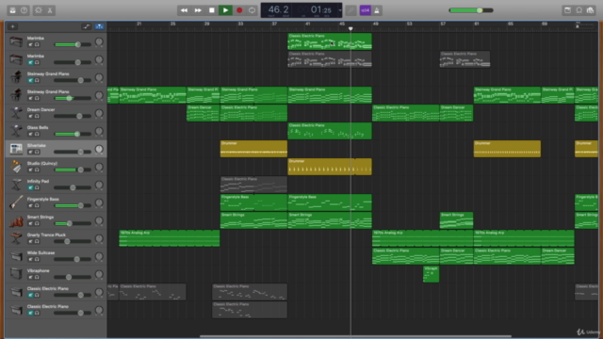Start recording with the red Record button
Viewport: 603px width, 339px height.
[239, 10]
